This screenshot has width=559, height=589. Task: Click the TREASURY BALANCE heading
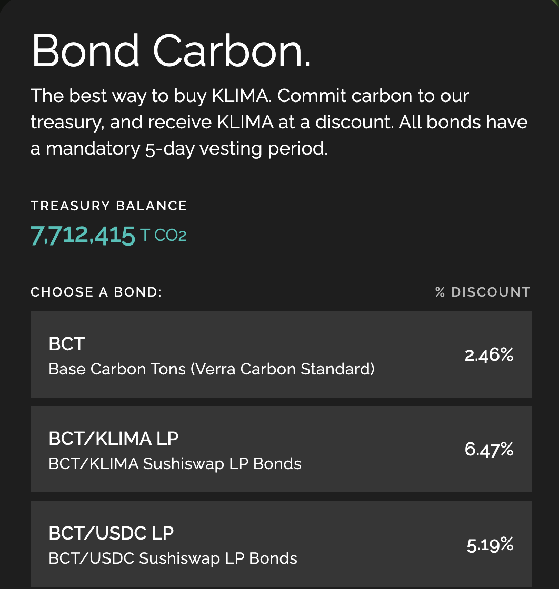tap(109, 206)
